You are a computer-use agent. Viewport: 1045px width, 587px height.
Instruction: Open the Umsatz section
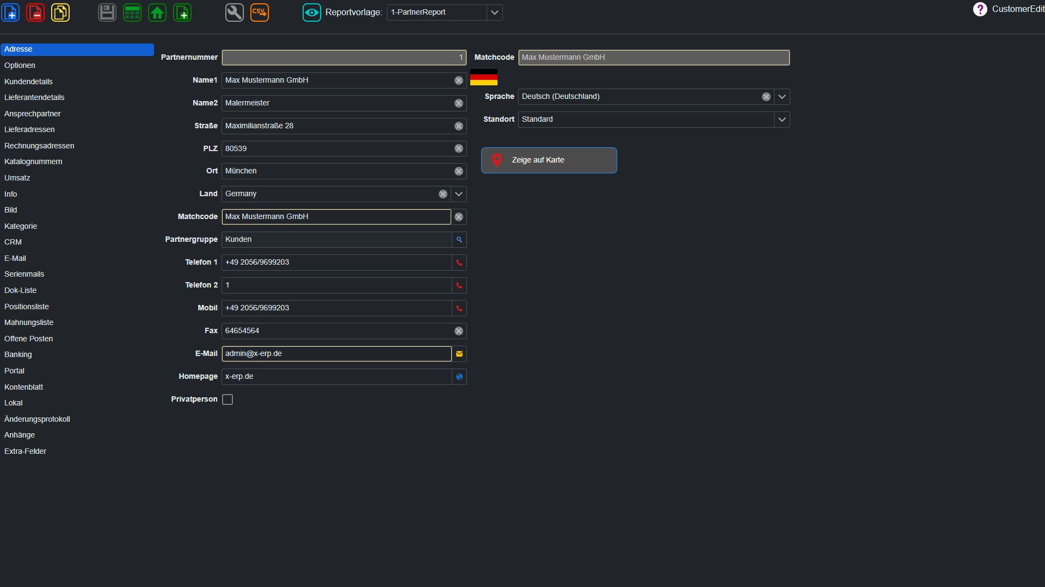(x=17, y=178)
